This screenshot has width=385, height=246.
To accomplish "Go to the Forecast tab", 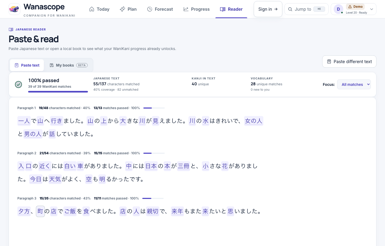I will point(160,9).
